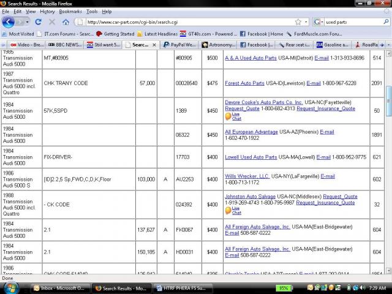
Task: Open the Help menu
Action: [x=107, y=12]
